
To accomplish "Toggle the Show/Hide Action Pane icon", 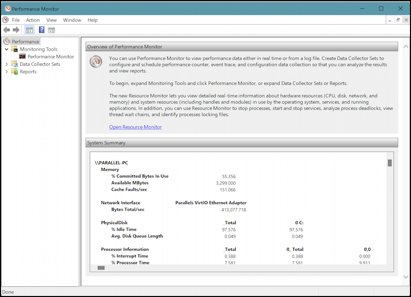I will [x=51, y=30].
